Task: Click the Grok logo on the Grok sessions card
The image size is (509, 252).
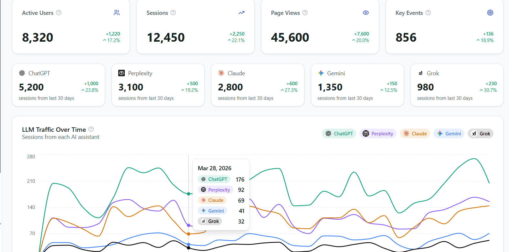Action: click(420, 73)
